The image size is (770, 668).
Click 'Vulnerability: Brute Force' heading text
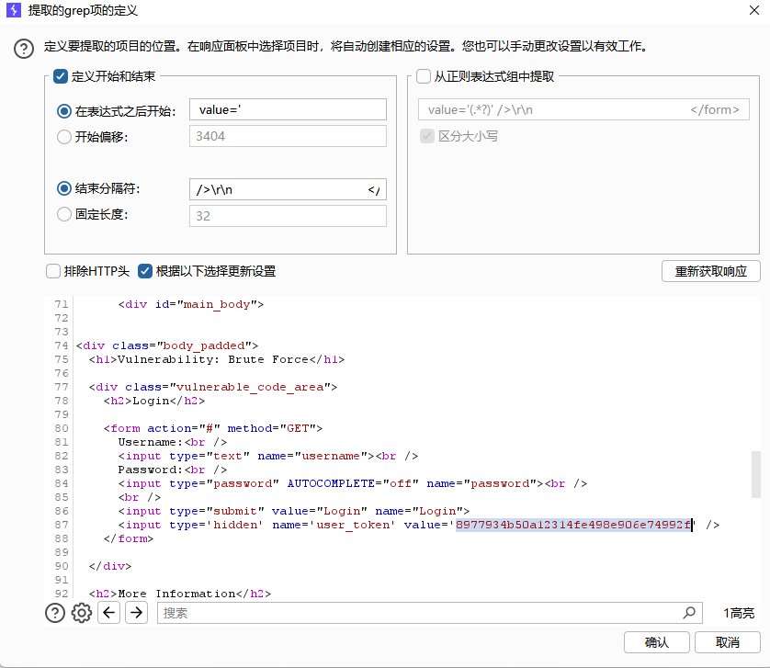[213, 359]
